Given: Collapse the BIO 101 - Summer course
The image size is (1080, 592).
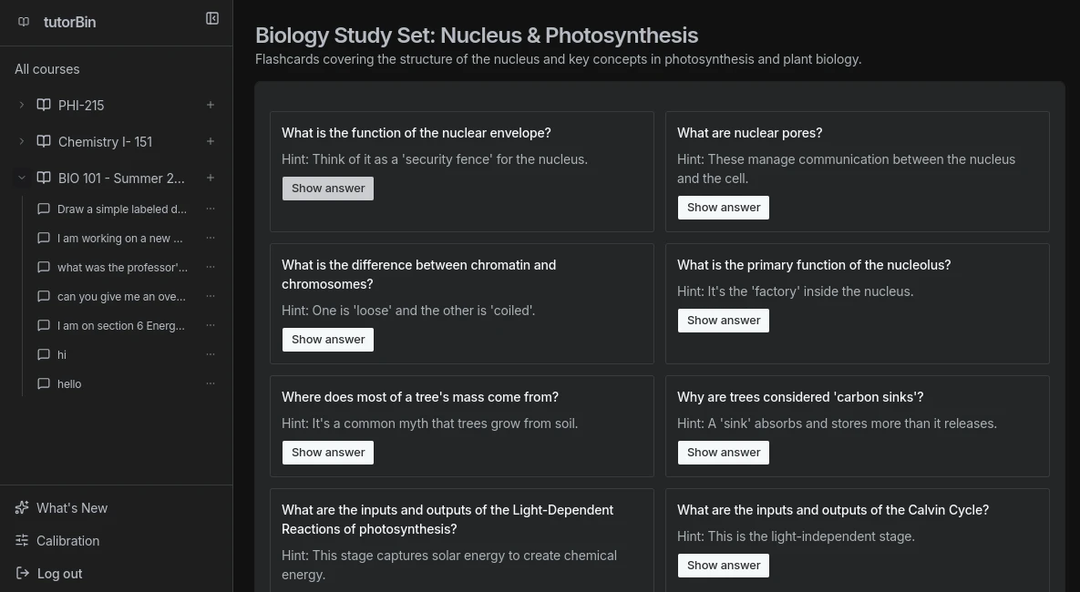Looking at the screenshot, I should (x=21, y=178).
